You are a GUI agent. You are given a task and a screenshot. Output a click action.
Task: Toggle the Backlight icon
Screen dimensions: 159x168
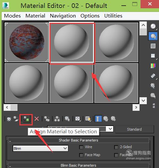[153, 36]
